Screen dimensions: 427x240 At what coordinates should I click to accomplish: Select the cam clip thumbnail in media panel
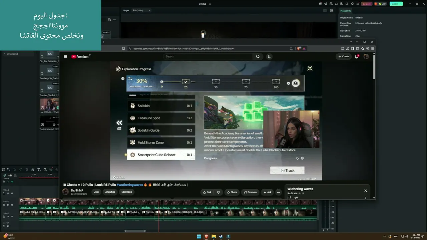pos(49,104)
